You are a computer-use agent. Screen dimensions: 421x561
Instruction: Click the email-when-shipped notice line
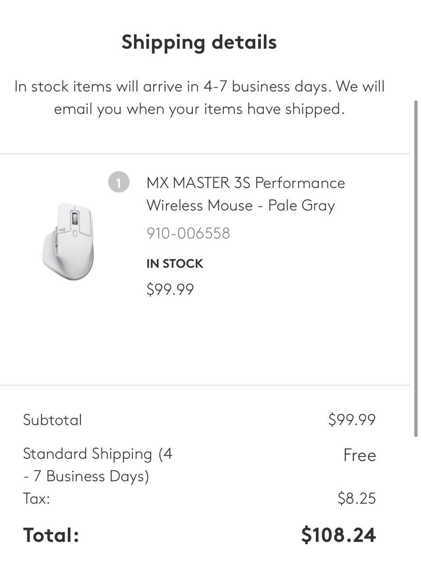pos(199,109)
